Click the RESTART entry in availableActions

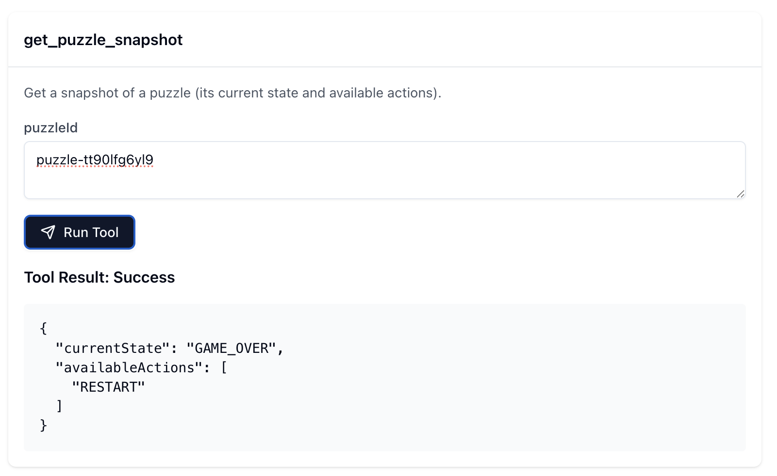click(x=108, y=386)
